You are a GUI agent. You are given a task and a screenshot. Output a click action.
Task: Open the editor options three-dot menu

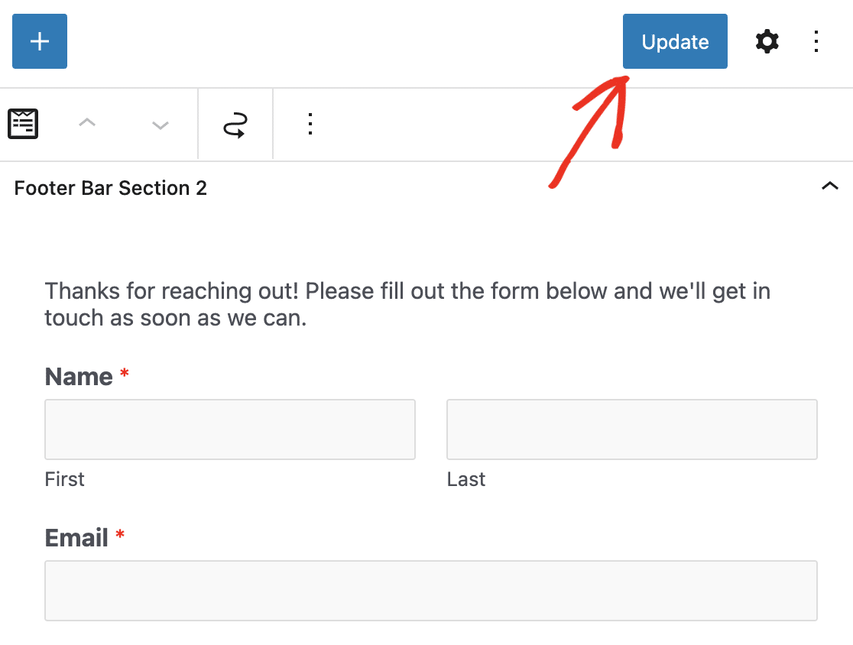click(816, 42)
